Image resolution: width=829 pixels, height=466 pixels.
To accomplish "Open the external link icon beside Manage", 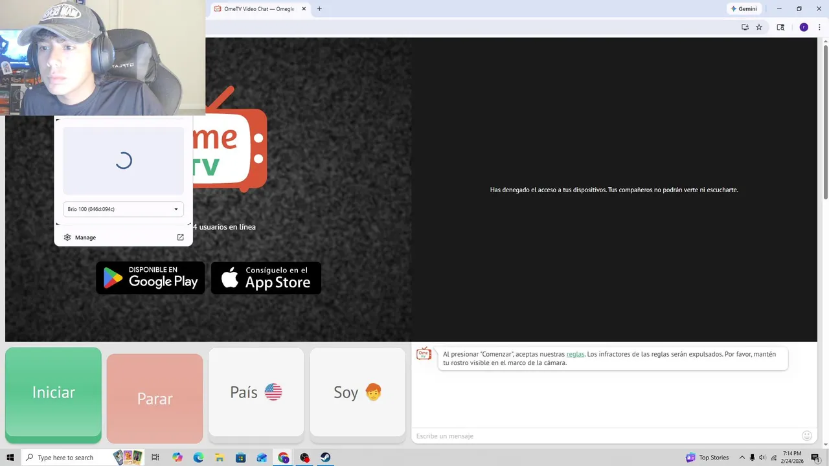I will [x=181, y=238].
